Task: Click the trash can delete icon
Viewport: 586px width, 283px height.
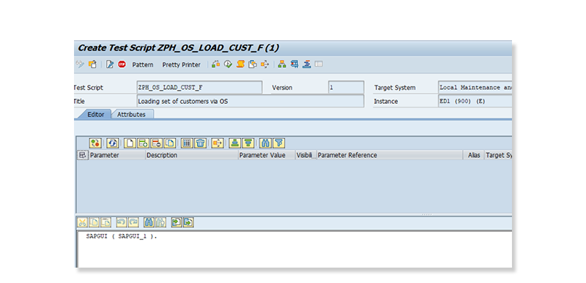Action: pos(200,143)
